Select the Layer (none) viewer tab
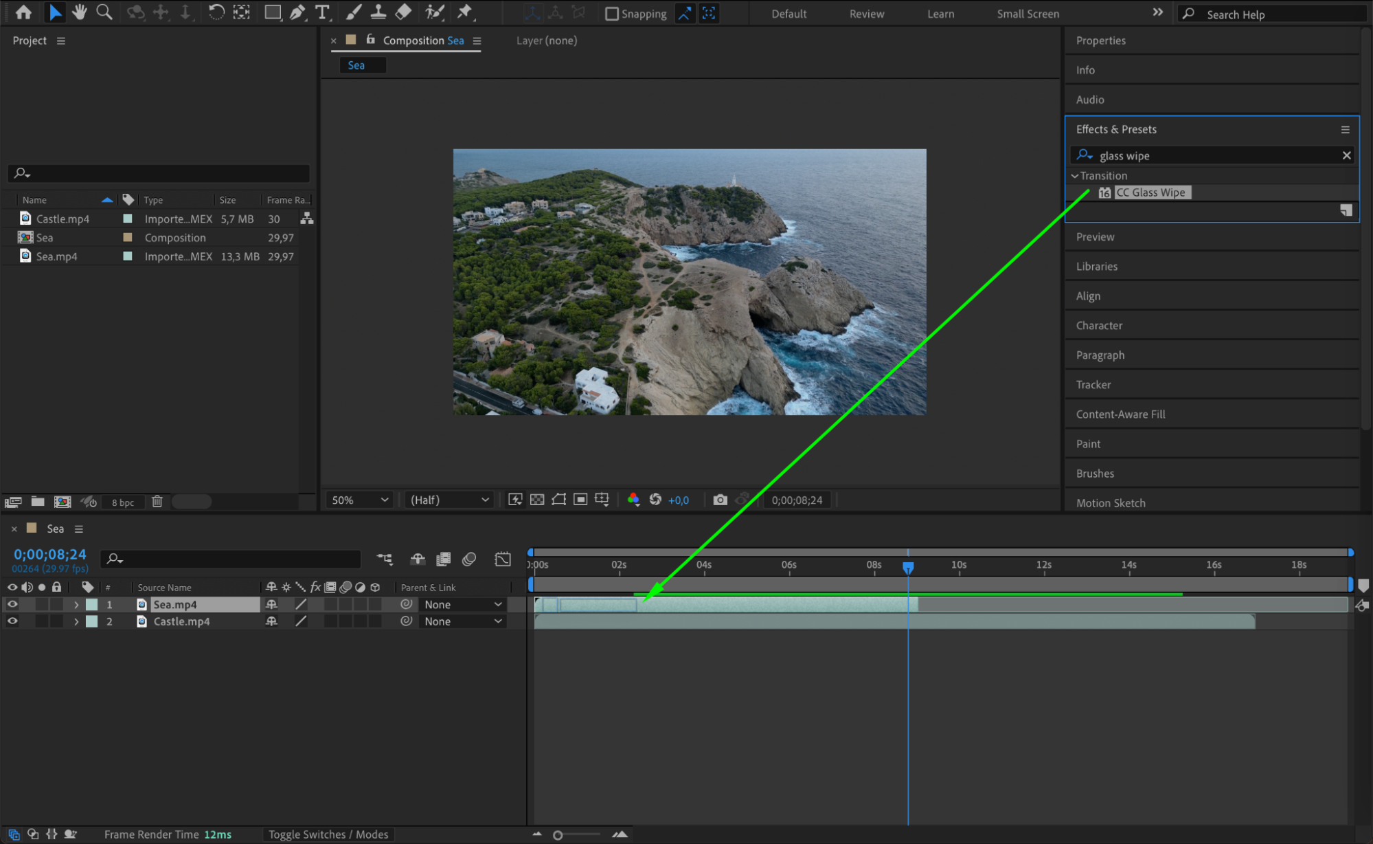The height and width of the screenshot is (844, 1373). click(x=546, y=41)
